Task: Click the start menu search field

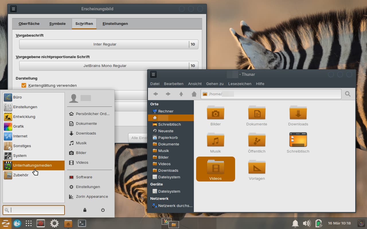Action: 37,210
